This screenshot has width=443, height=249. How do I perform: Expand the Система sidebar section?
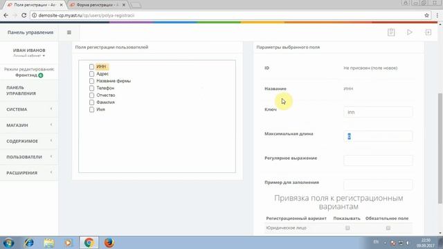coord(29,109)
